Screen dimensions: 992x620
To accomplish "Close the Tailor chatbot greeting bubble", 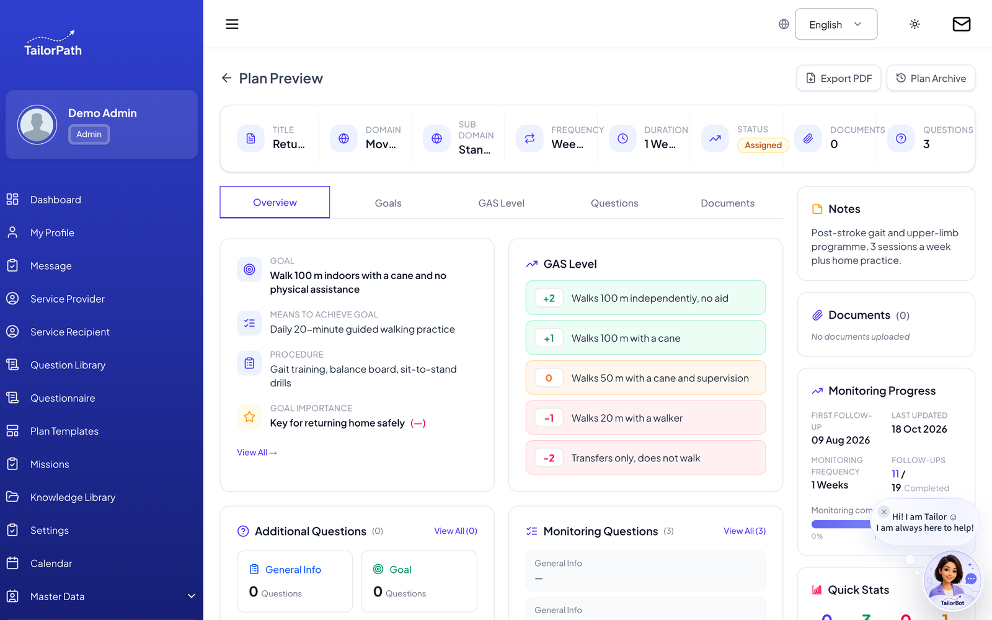I will click(884, 512).
